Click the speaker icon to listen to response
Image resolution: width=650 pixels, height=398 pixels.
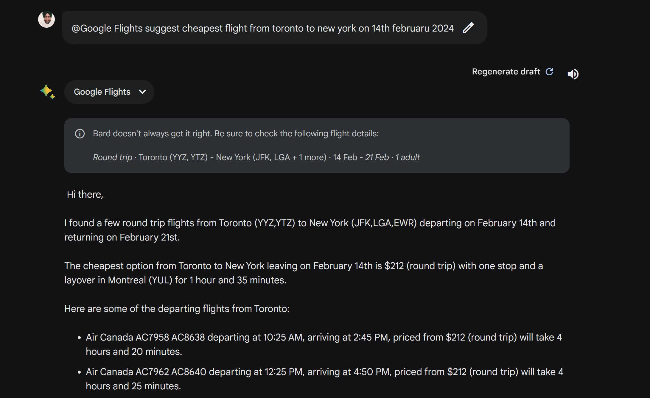pyautogui.click(x=573, y=74)
